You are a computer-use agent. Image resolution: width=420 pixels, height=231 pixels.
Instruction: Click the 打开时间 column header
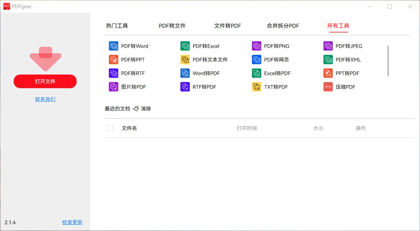click(x=247, y=128)
